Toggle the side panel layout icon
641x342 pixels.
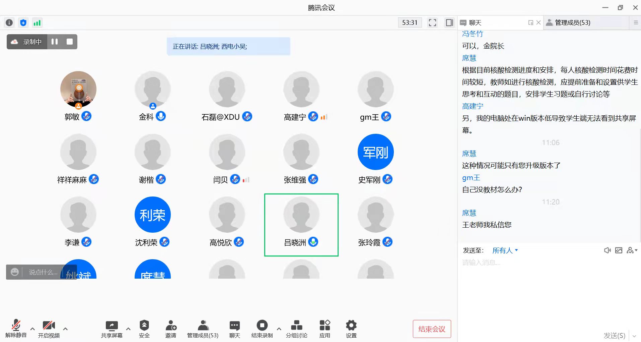pyautogui.click(x=449, y=23)
